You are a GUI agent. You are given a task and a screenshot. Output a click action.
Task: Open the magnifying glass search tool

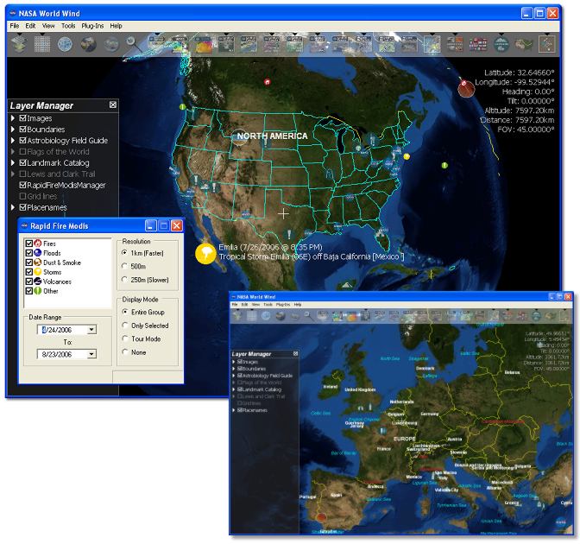[133, 44]
